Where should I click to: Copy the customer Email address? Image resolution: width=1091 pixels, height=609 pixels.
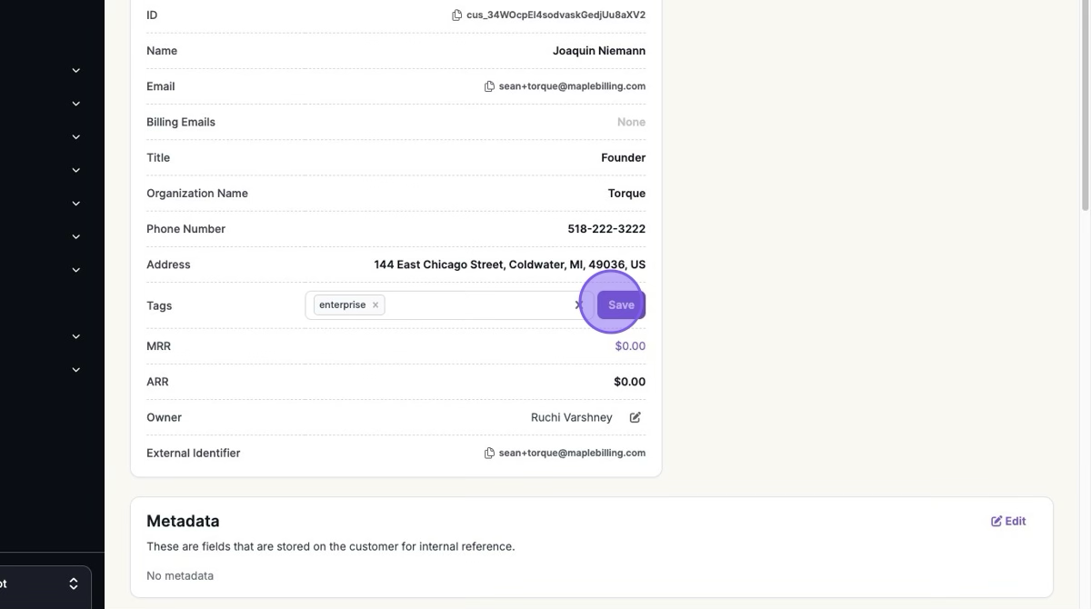(x=489, y=86)
